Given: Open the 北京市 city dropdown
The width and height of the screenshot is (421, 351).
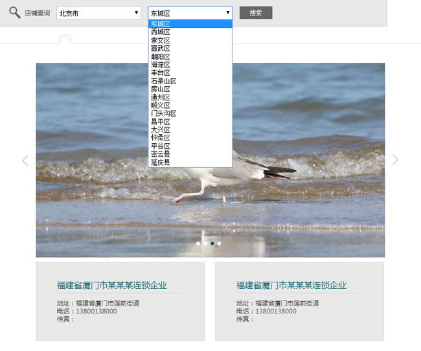Looking at the screenshot, I should tap(98, 13).
